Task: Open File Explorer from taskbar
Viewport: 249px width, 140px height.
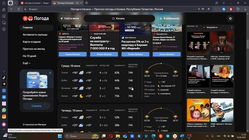Action: tap(118, 136)
